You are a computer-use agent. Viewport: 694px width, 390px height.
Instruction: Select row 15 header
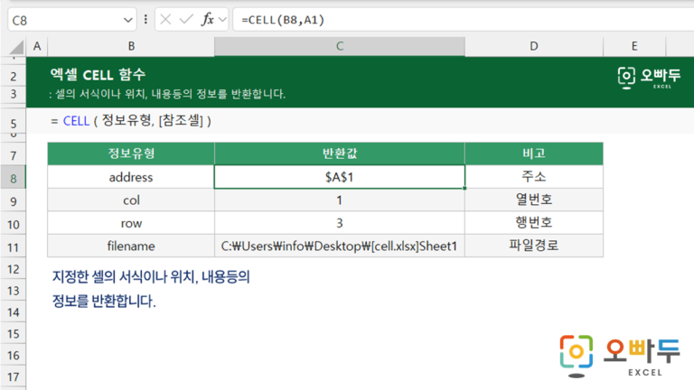(x=14, y=333)
